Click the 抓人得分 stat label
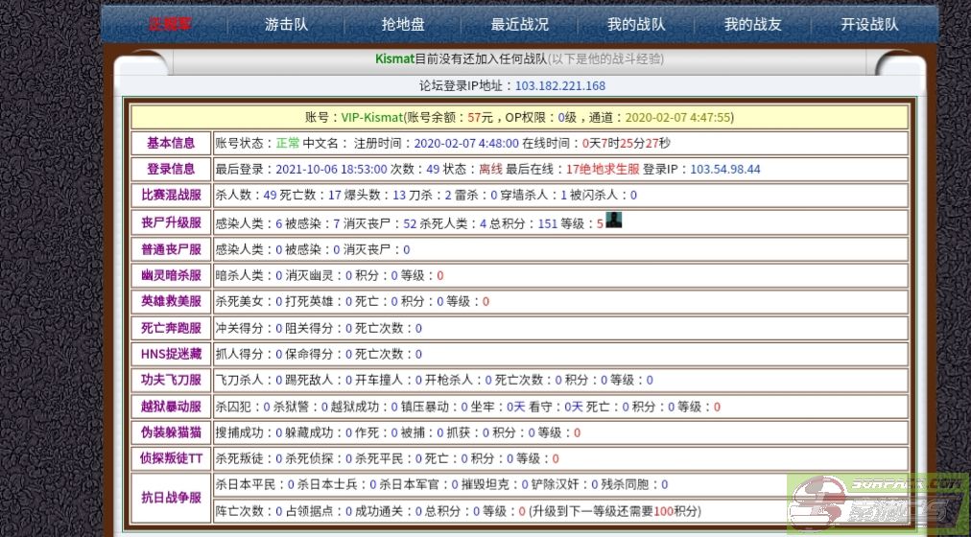The width and height of the screenshot is (971, 537). click(x=240, y=355)
